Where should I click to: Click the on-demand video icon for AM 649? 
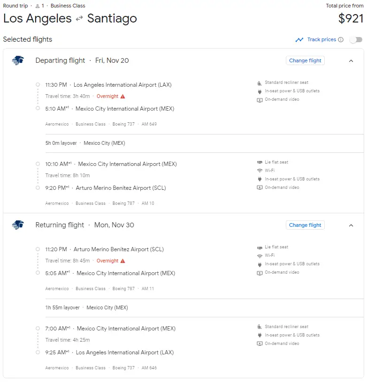260,100
